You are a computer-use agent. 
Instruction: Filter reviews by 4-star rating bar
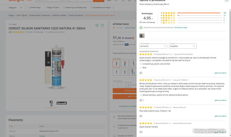(x=193, y=15)
